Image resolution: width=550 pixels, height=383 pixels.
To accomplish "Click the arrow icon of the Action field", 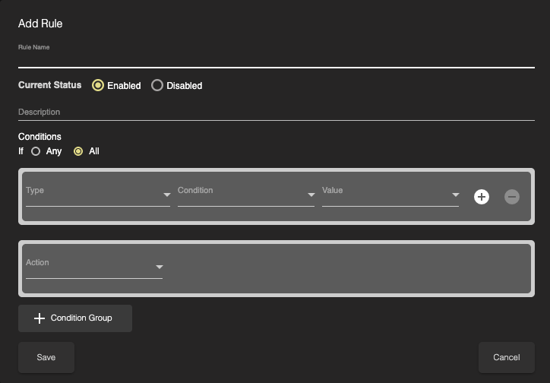I will pyautogui.click(x=160, y=267).
